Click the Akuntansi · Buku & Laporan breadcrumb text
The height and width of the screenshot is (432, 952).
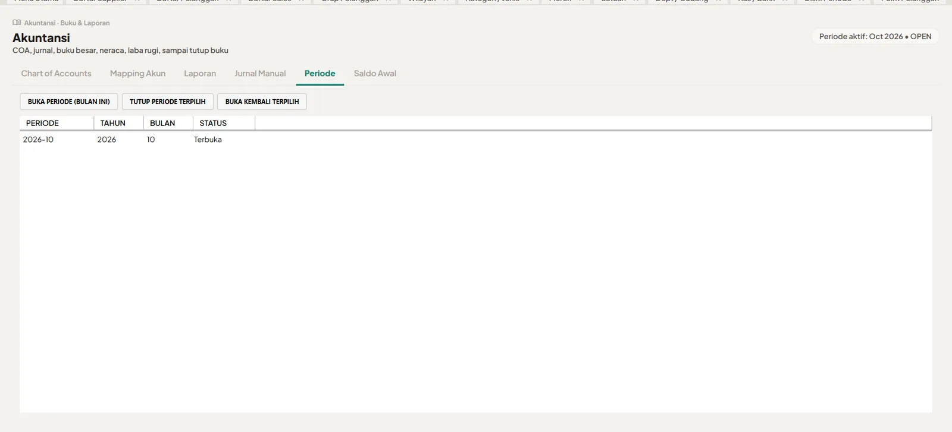tap(67, 23)
